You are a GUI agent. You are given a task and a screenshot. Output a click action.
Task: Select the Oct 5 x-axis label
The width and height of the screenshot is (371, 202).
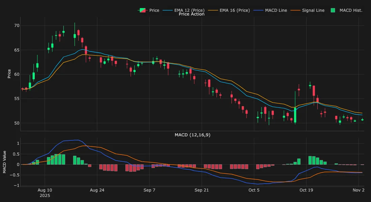[254, 190]
